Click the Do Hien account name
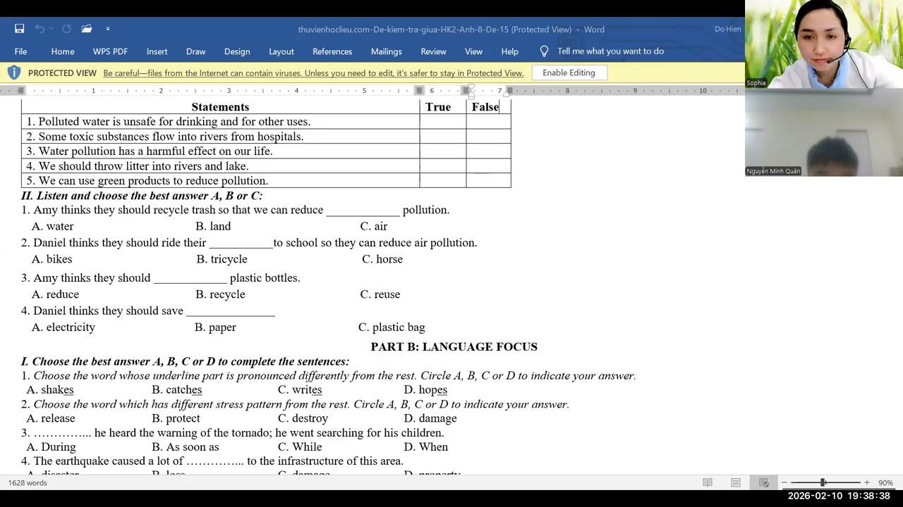The image size is (903, 507). pyautogui.click(x=727, y=29)
